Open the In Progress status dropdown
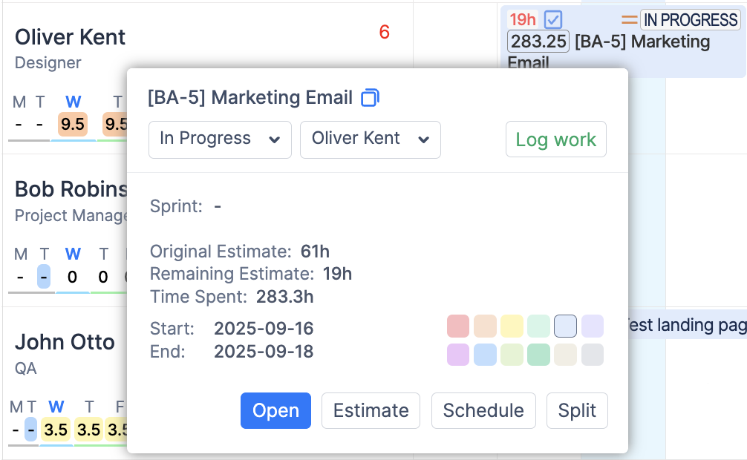 [220, 139]
